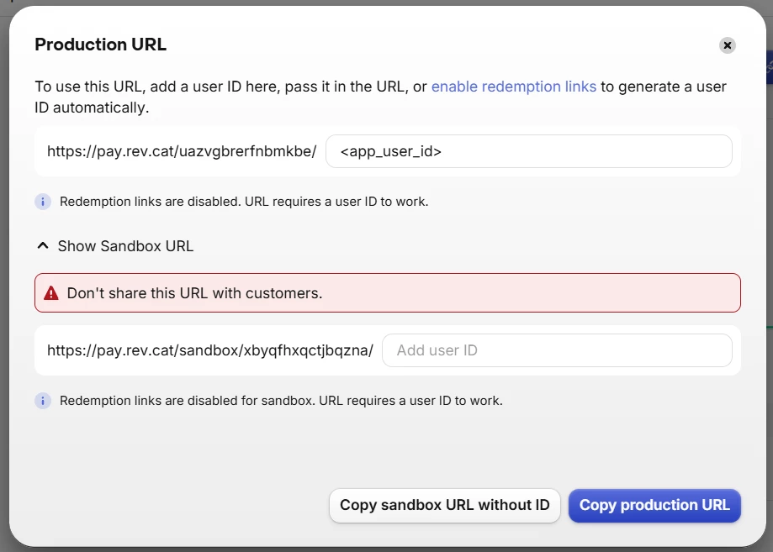Screen dimensions: 773x552
Task: Click info icon beside sandbox redemption notice
Action: point(43,401)
